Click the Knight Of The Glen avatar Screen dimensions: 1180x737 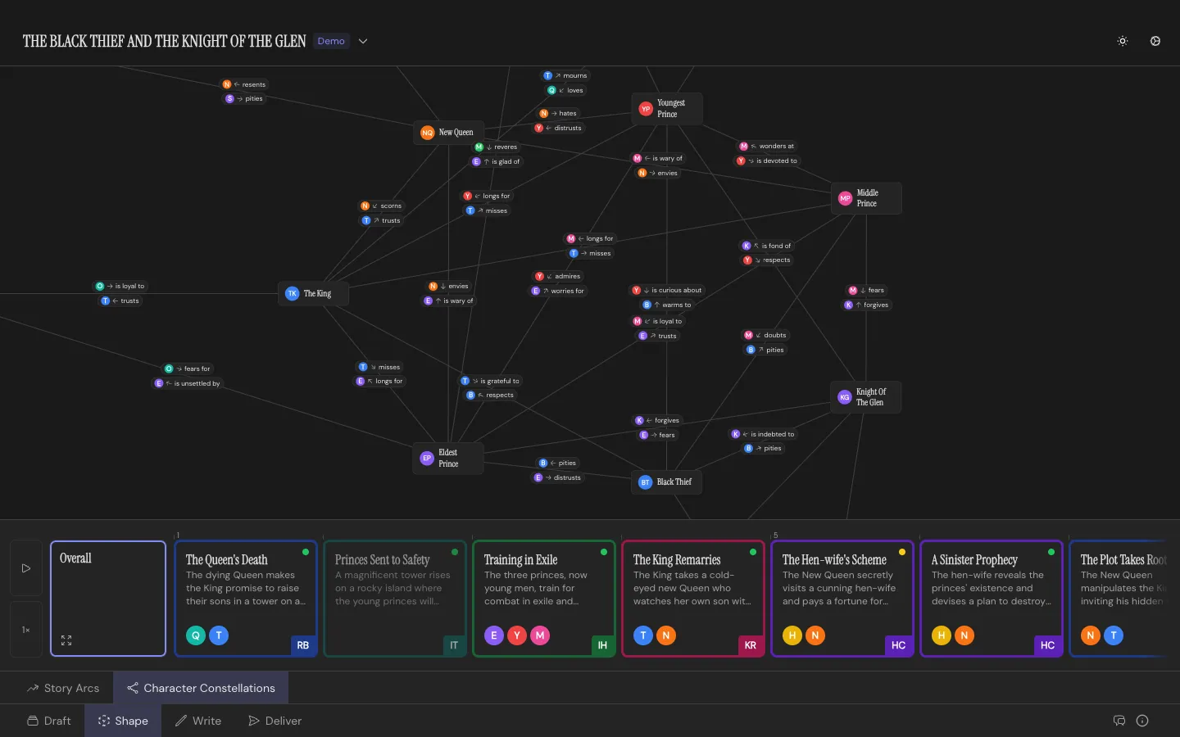pyautogui.click(x=845, y=397)
